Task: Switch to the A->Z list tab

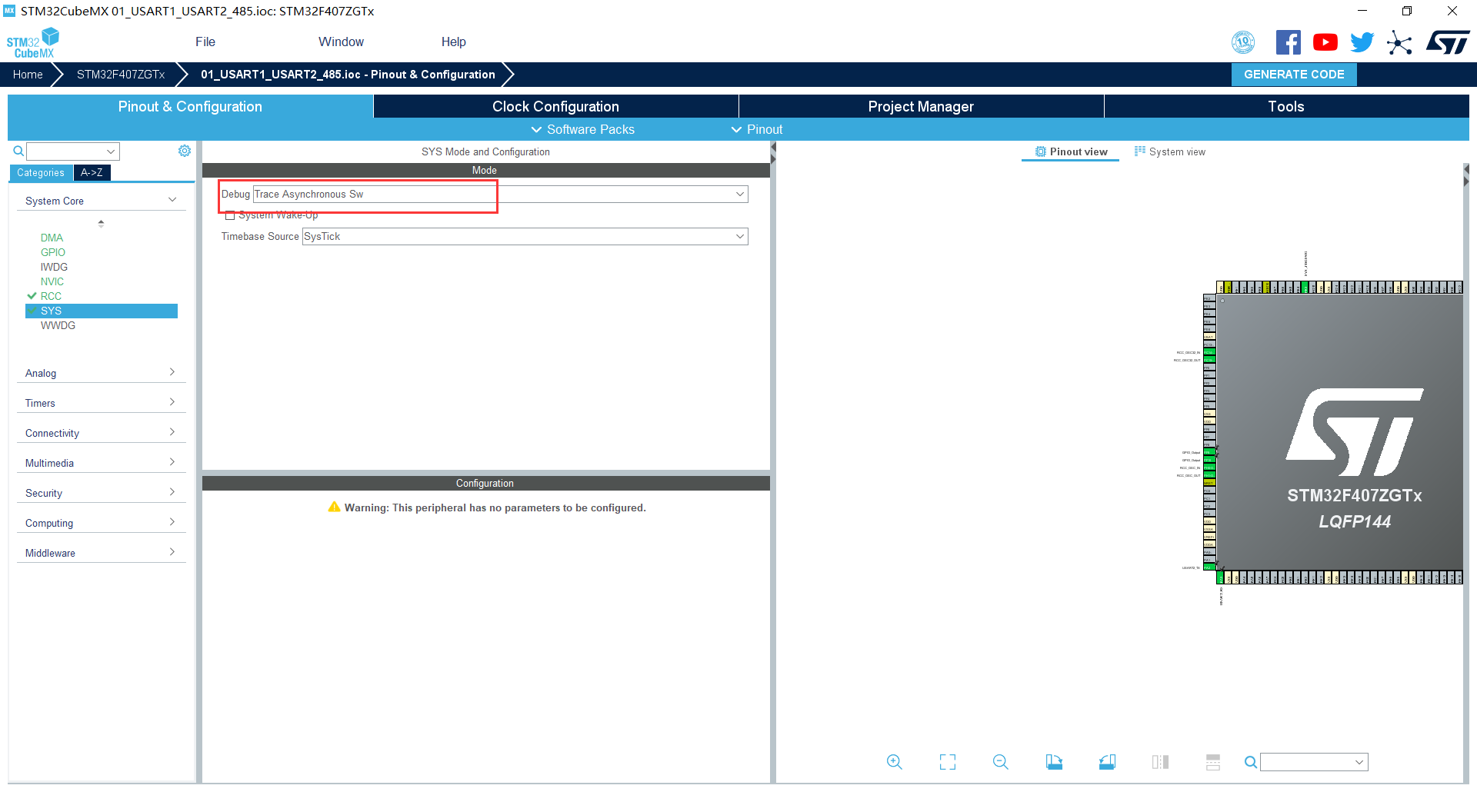Action: pos(92,172)
